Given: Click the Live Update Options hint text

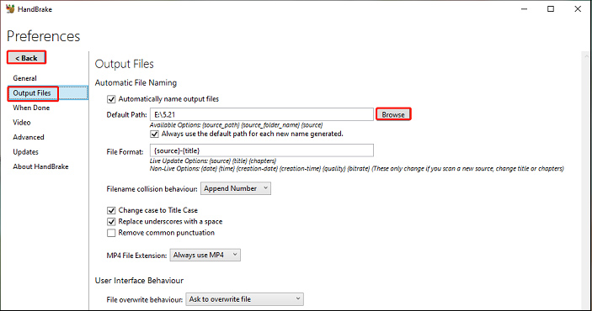Looking at the screenshot, I should (x=212, y=161).
